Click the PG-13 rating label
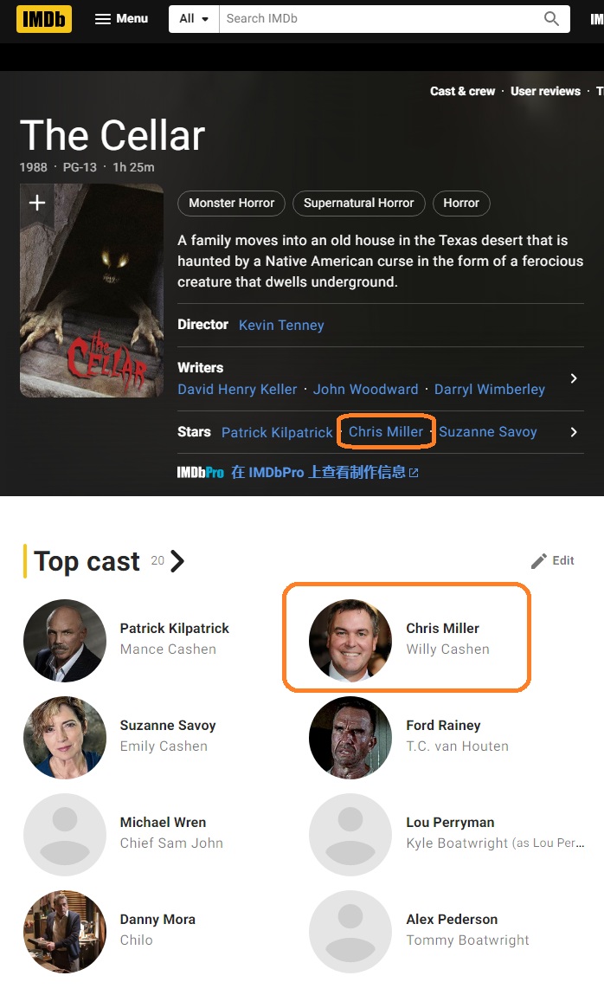Image resolution: width=604 pixels, height=995 pixels. 80,167
